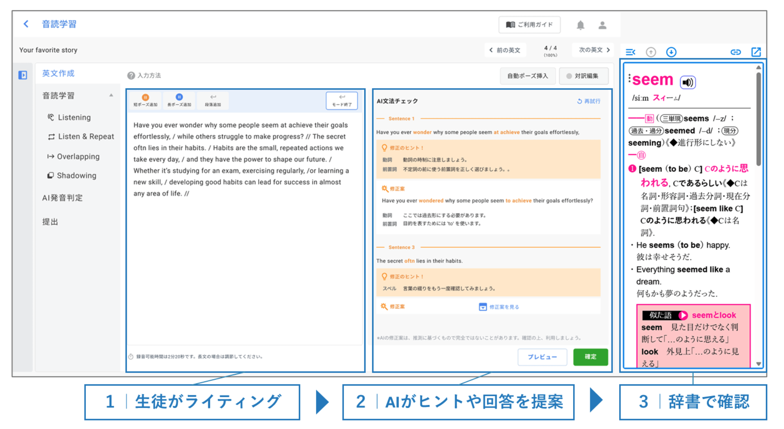Click the dictionary panel scrollbar
784x429 pixels.
coord(758,119)
